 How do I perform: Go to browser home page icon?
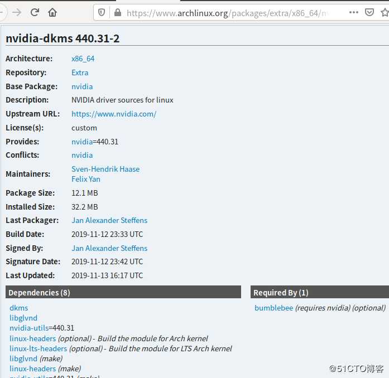tap(52, 12)
